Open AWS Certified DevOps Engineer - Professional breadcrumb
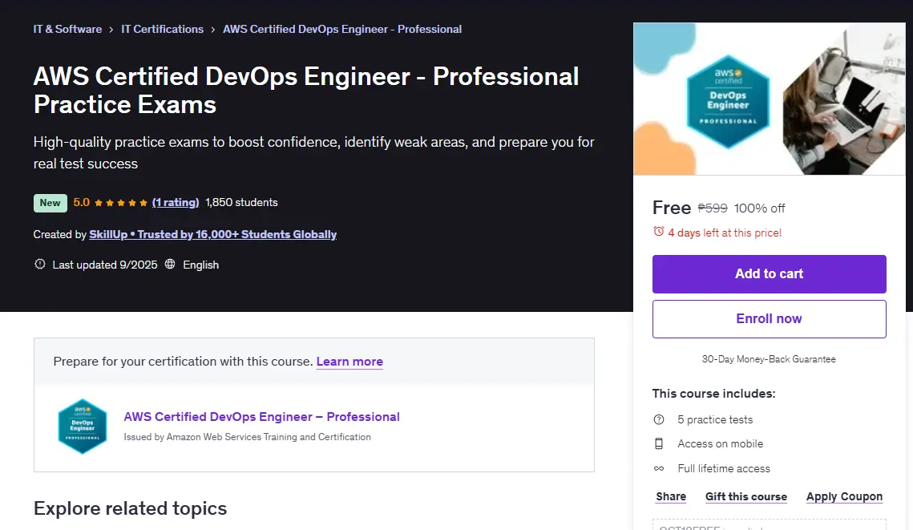The height and width of the screenshot is (530, 913). click(342, 29)
